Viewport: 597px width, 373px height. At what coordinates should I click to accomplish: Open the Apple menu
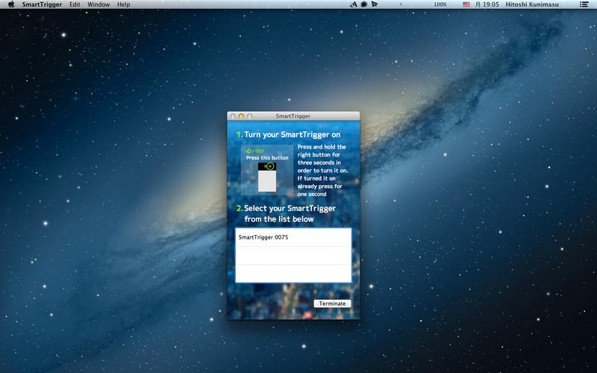pos(11,4)
